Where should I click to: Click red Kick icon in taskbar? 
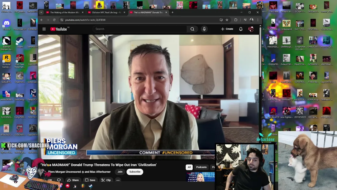(x=68, y=186)
